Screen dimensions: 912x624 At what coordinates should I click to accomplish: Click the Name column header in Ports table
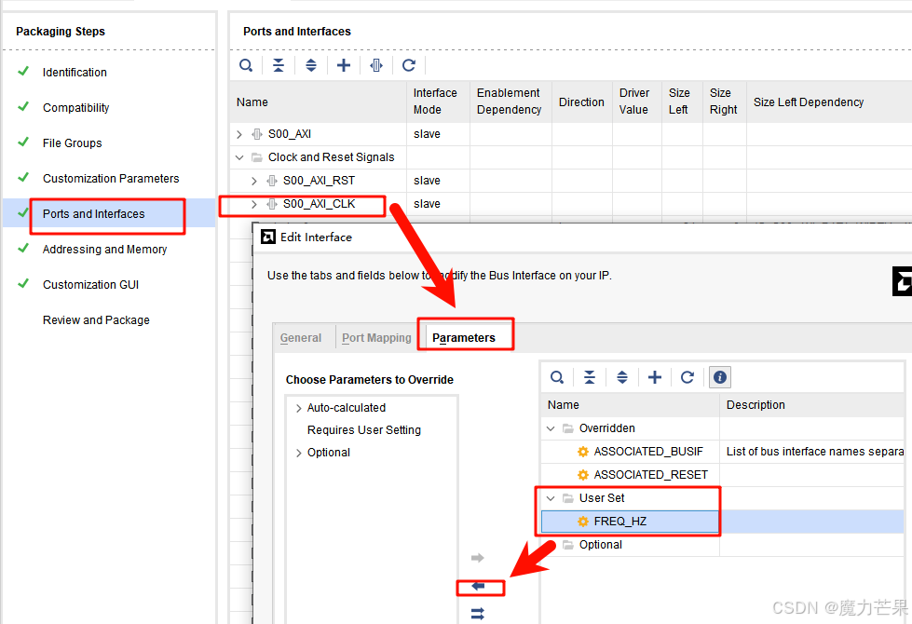point(319,102)
